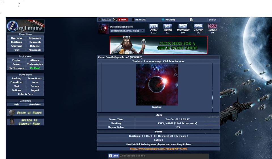Click the quick start guide banner
This screenshot has height=159, width=272.
[x=159, y=45]
